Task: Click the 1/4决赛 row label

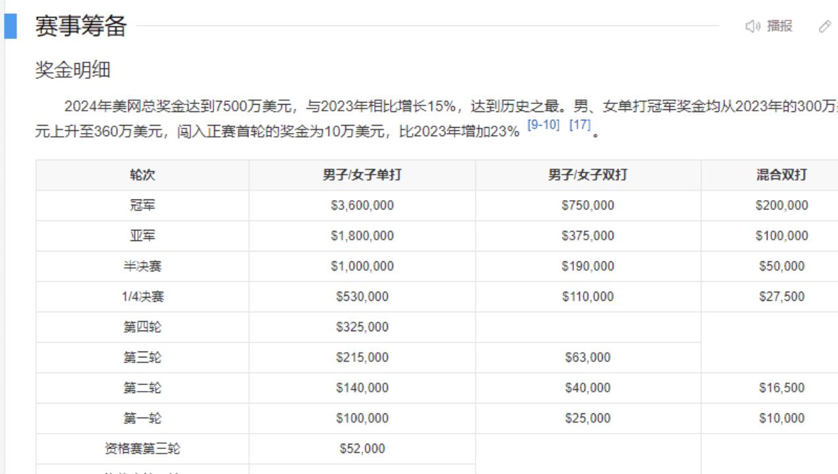Action: pos(142,297)
